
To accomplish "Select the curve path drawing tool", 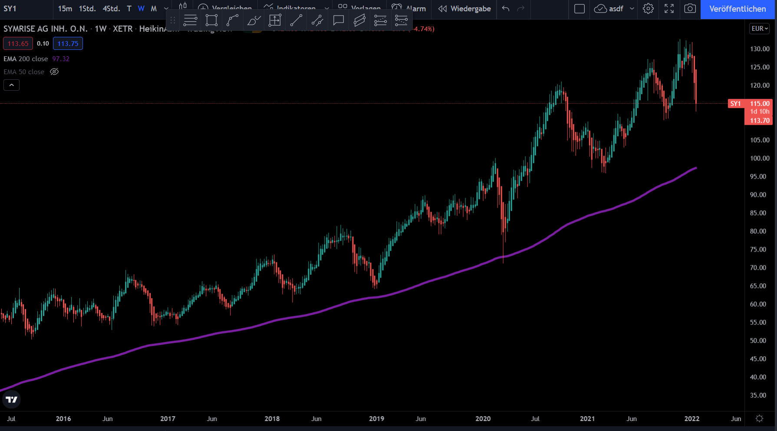I will [x=233, y=20].
